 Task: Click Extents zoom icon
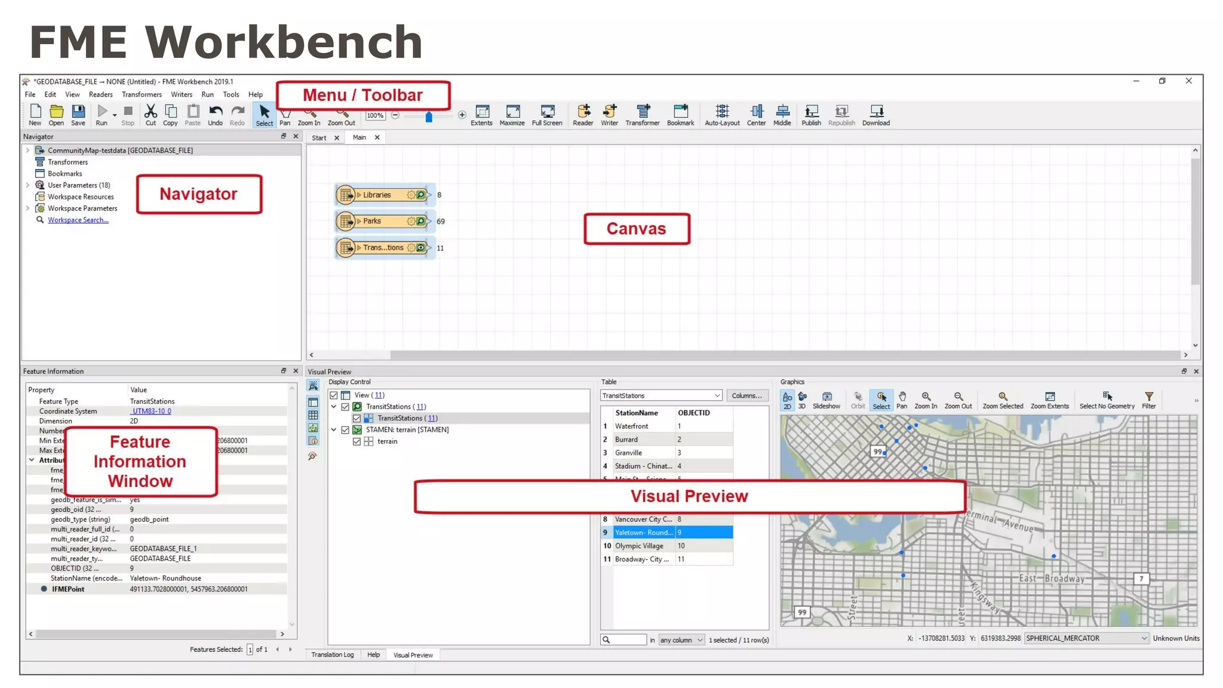click(x=481, y=115)
